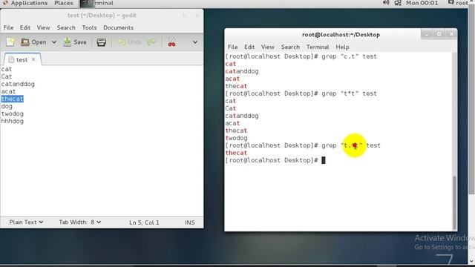
Task: Open Terminal window File menu
Action: pos(232,47)
